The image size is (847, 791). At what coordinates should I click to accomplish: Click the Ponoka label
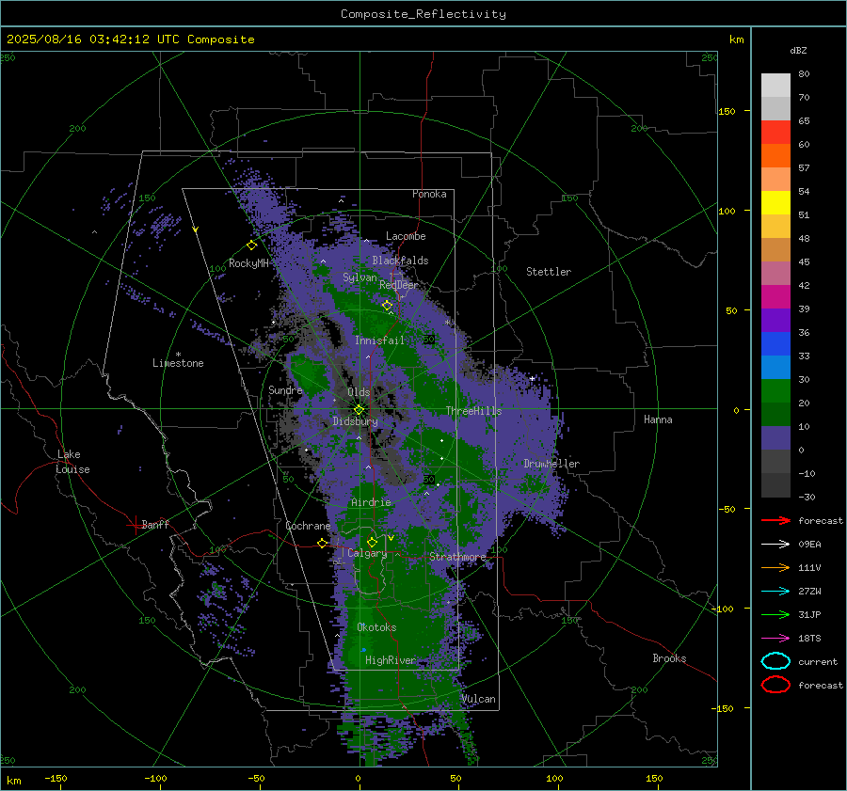click(x=429, y=194)
